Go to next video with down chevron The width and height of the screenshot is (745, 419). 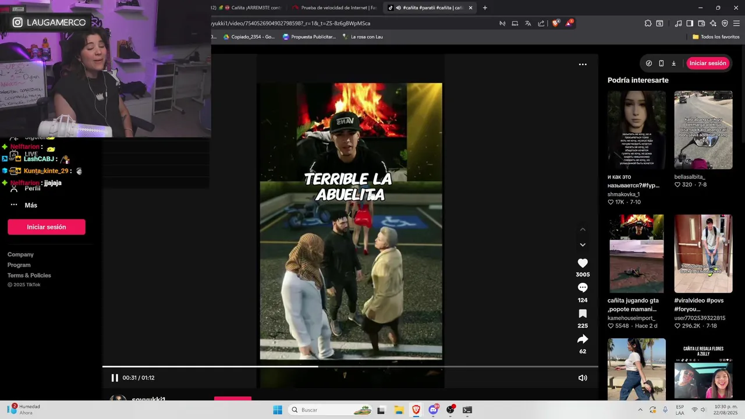point(583,245)
